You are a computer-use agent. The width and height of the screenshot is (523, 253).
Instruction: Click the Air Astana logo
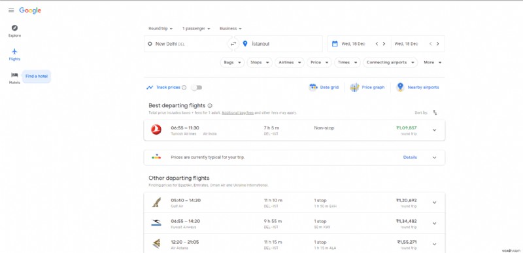(156, 244)
